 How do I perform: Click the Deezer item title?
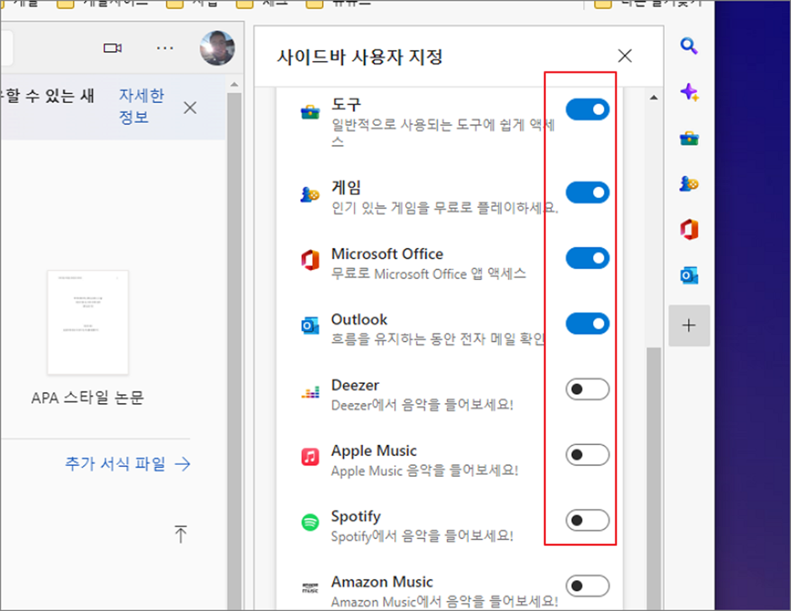coord(355,385)
